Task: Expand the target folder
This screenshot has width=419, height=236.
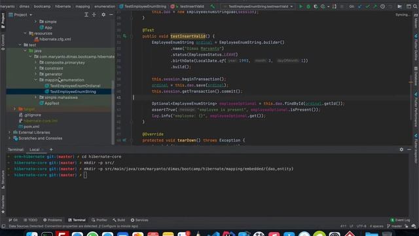Action: (14, 109)
